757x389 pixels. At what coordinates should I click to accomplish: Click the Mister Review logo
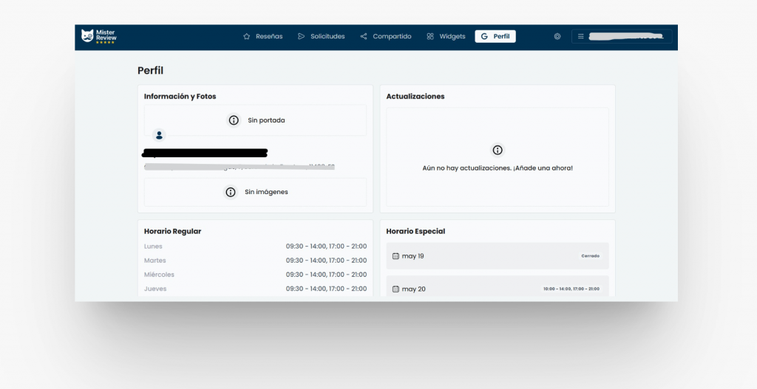[99, 36]
